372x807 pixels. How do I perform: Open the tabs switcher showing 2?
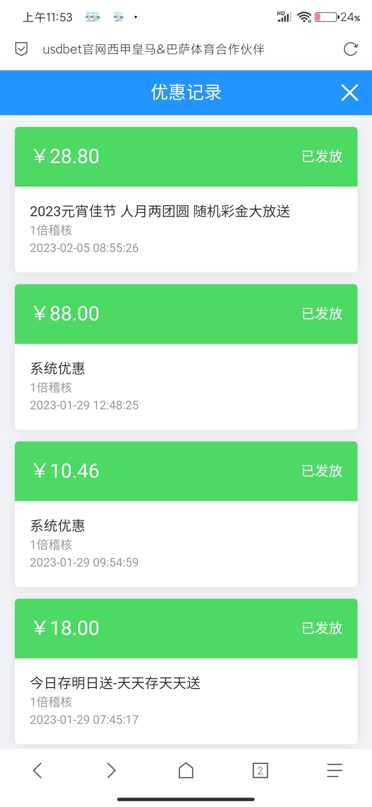tap(260, 770)
